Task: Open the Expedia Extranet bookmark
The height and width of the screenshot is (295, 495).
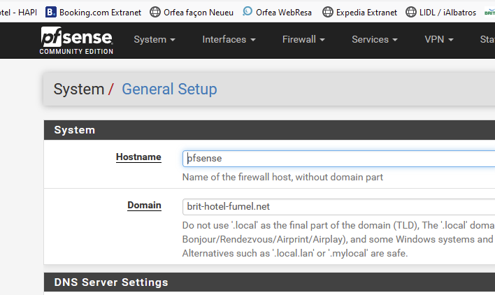Action: 359,13
